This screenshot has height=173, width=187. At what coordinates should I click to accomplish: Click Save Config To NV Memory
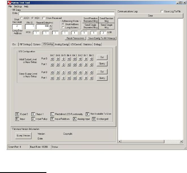pos(102,38)
